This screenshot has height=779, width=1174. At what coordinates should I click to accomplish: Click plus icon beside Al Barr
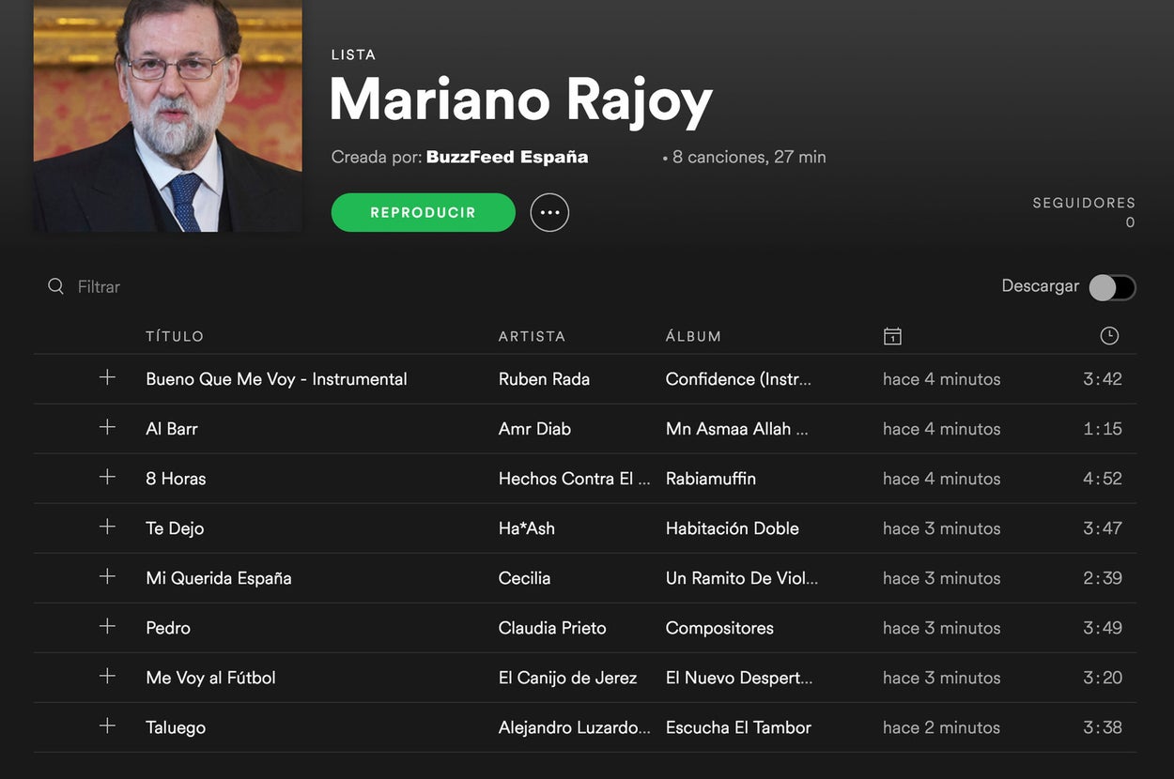pos(107,427)
